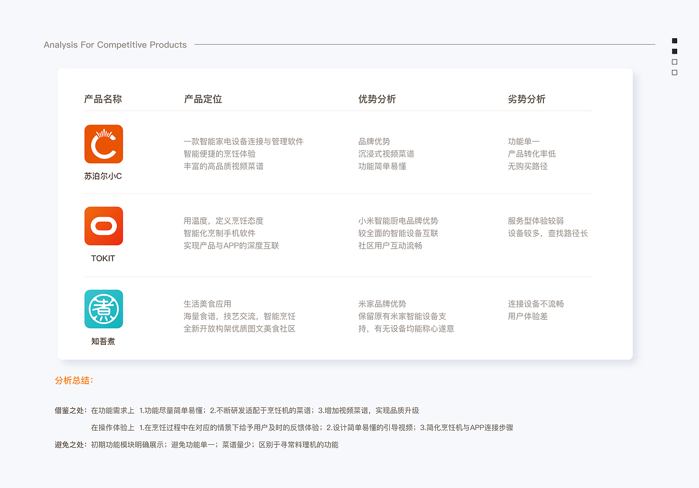Click the text 社区用户互动流畅
Screen dimensions: 699x488
[x=390, y=245]
